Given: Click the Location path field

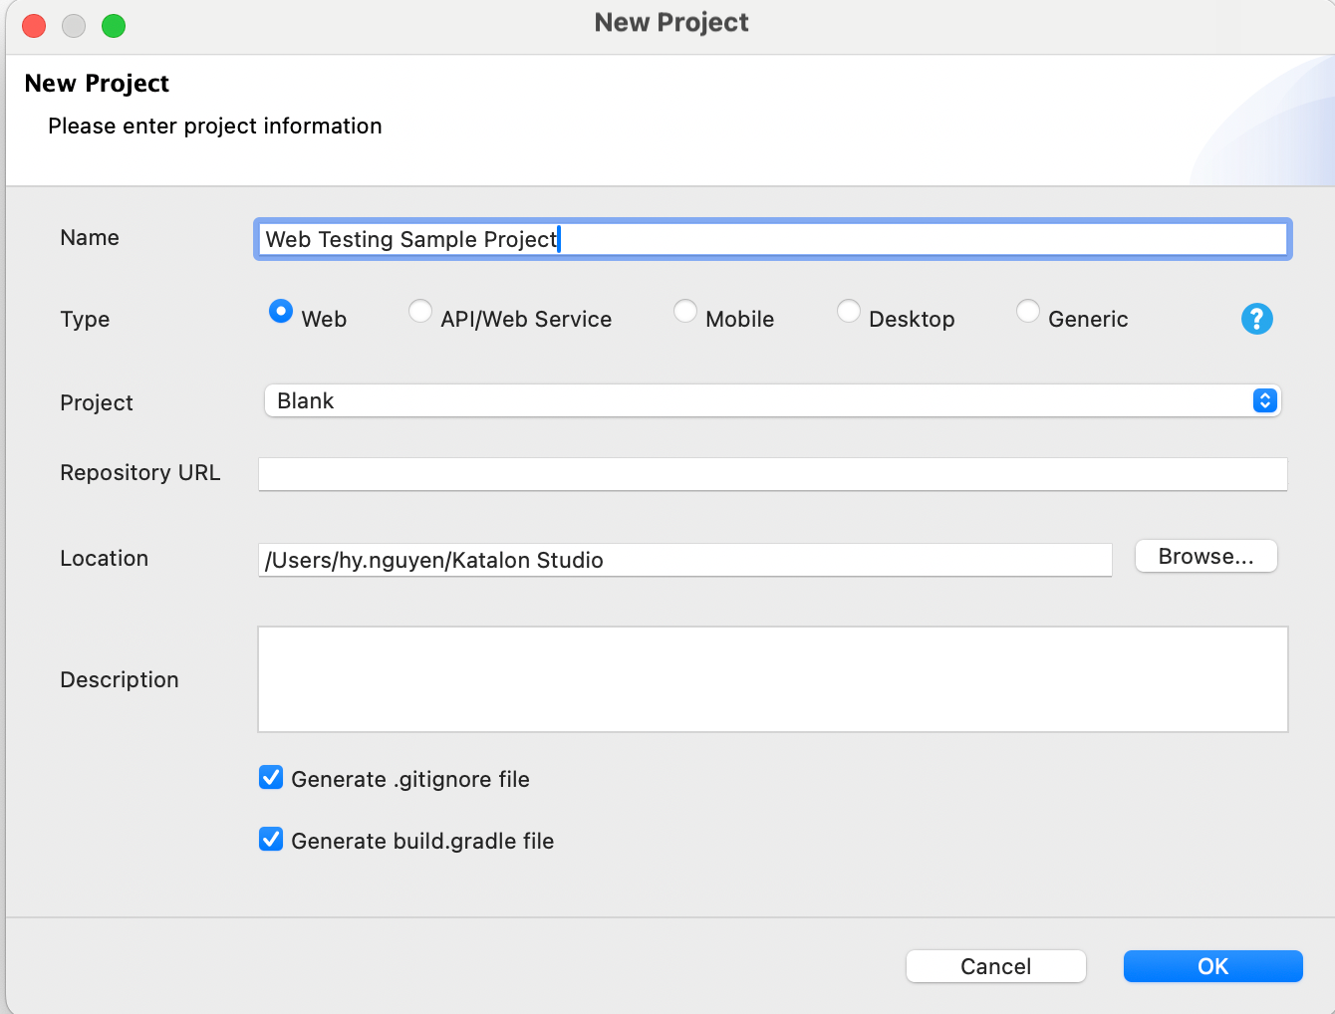Looking at the screenshot, I should [x=684, y=560].
